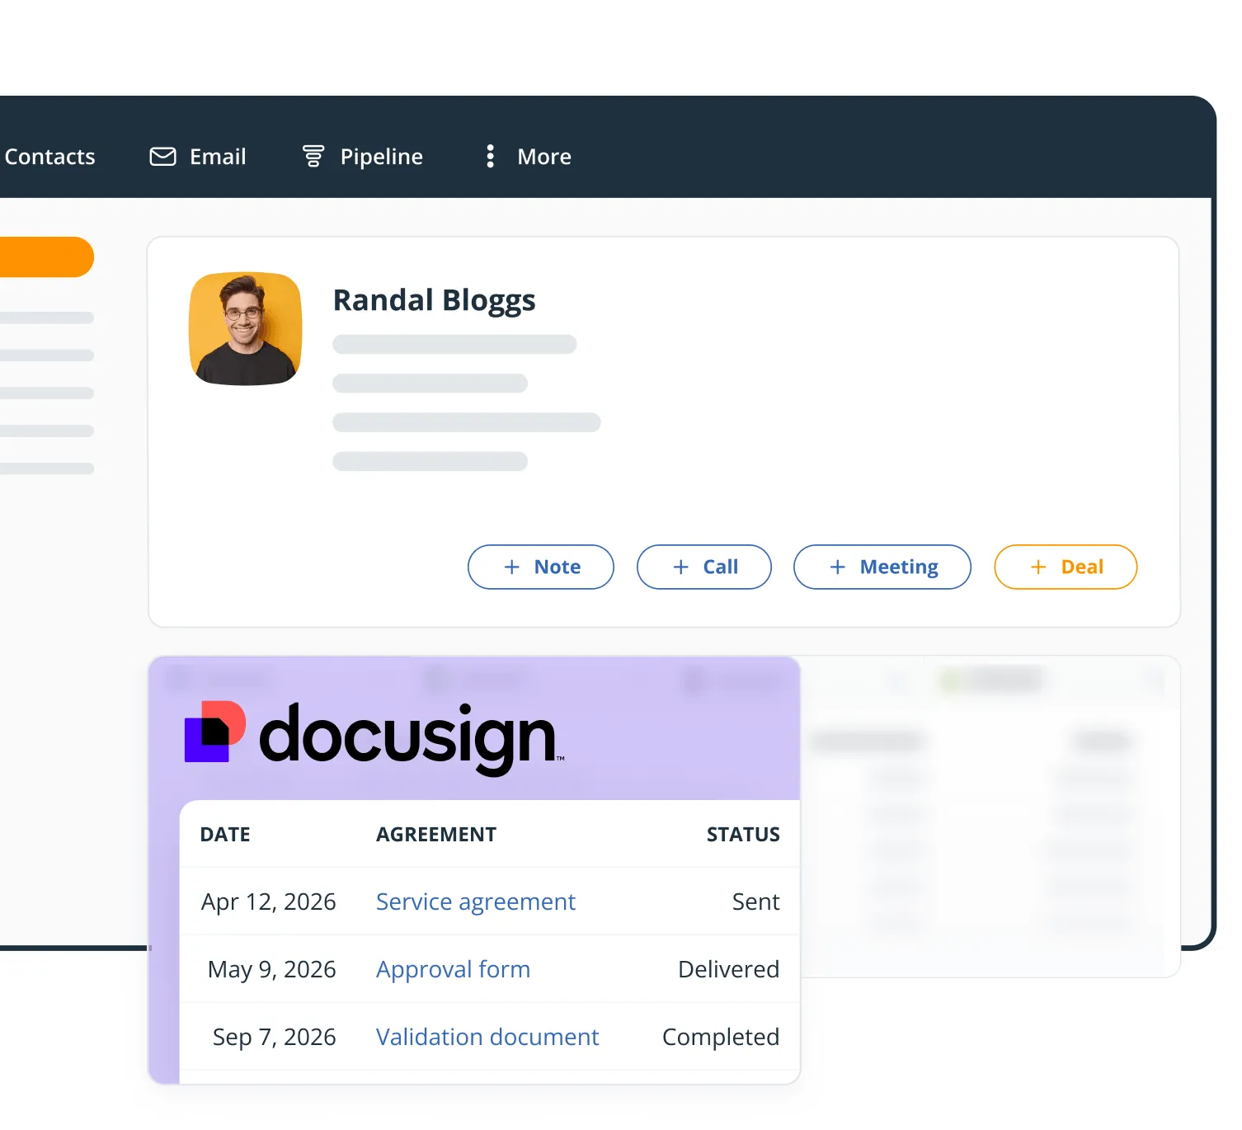The height and width of the screenshot is (1130, 1242).
Task: Click the STATUS column header
Action: 743,835
